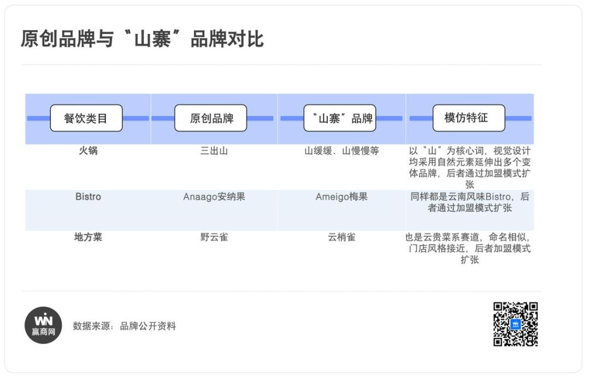Click the 餐饮类目 header box

[86, 118]
